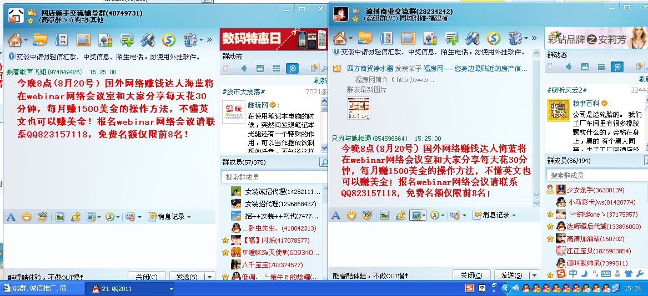Start discussion group icon in 网店新手交流辅导群 window
The height and width of the screenshot is (296, 648).
click(x=127, y=39)
